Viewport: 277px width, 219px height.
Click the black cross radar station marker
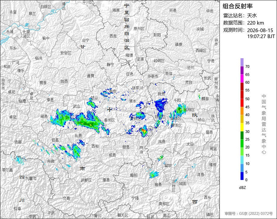pos(110,109)
